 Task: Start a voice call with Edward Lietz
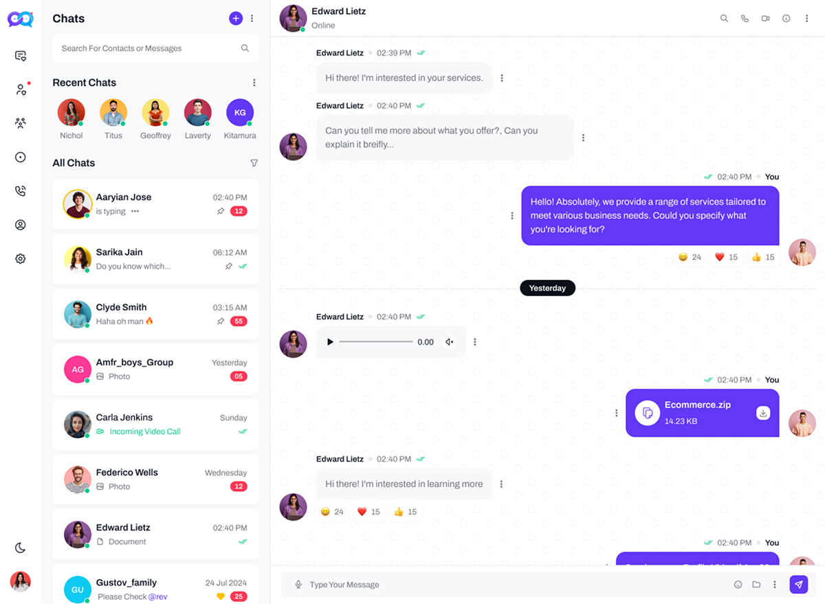[745, 19]
